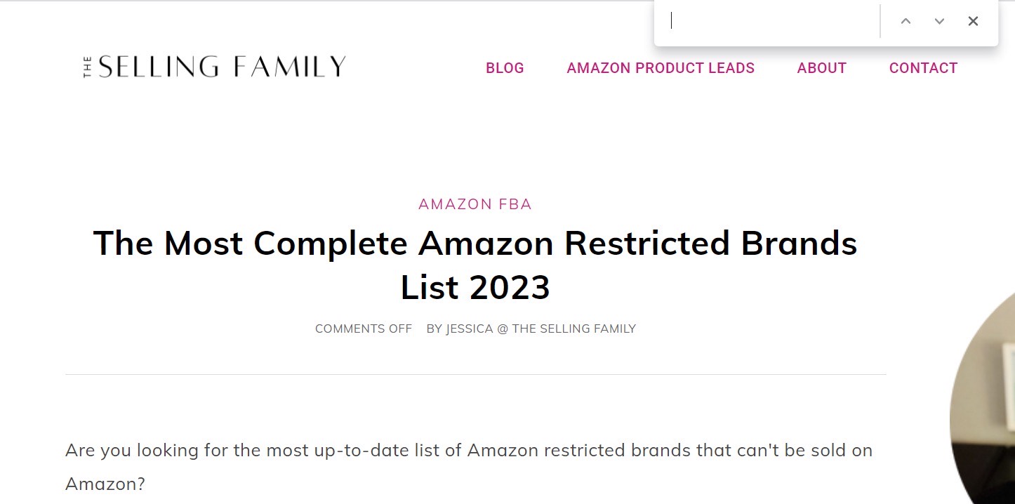1015x504 pixels.
Task: Click the small 'THE' text in logo
Action: point(88,68)
